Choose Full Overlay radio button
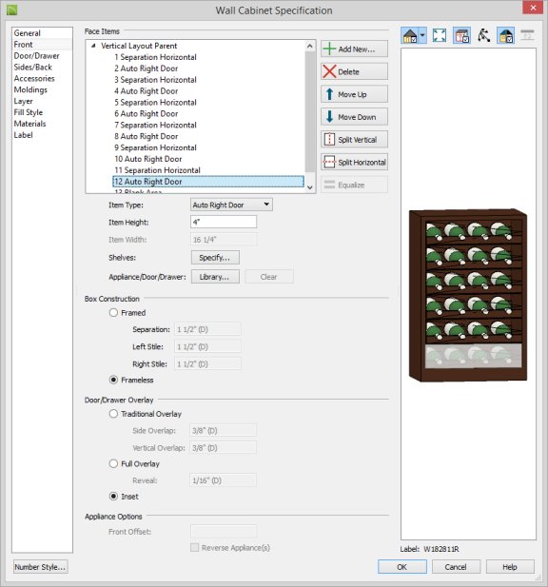 pyautogui.click(x=113, y=463)
